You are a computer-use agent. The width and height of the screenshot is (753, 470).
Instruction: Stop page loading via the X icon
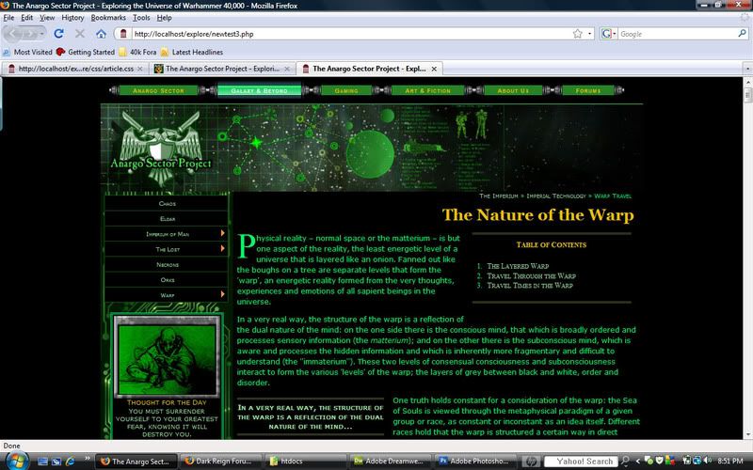[x=80, y=34]
